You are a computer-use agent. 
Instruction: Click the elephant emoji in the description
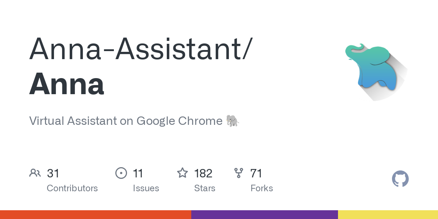click(233, 121)
